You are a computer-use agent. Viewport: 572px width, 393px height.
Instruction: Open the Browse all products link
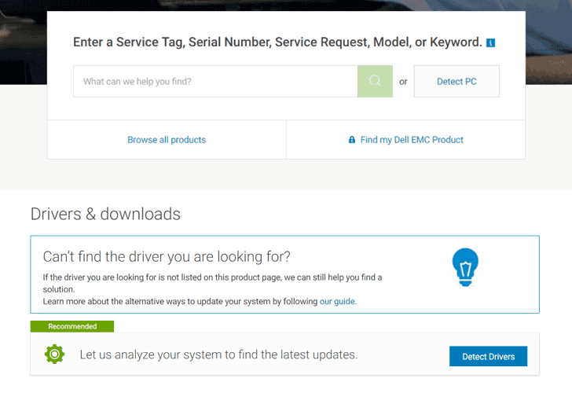[x=167, y=140]
